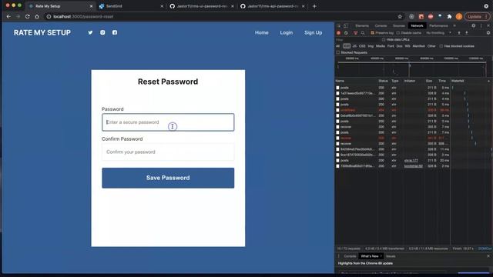Screen dimensions: 493x277
Task: Toggle the Preserve log checkbox
Action: click(373, 33)
